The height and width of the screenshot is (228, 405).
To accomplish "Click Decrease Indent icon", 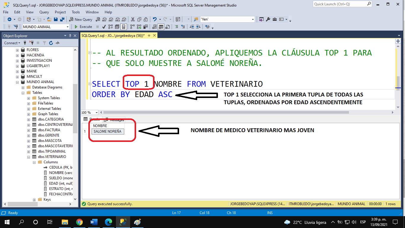I will (192, 27).
